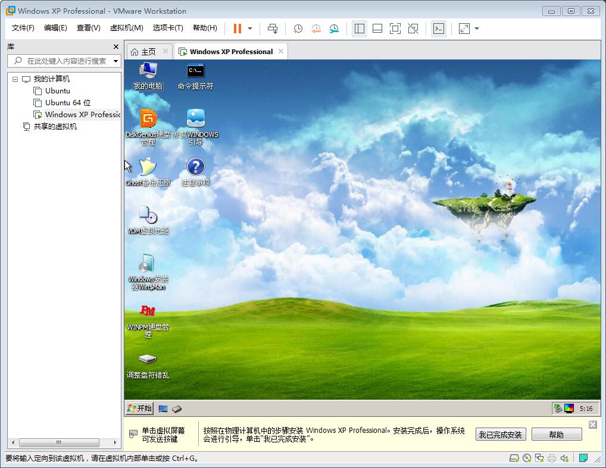The height and width of the screenshot is (468, 606).
Task: Pause the running virtual machine
Action: tap(238, 29)
